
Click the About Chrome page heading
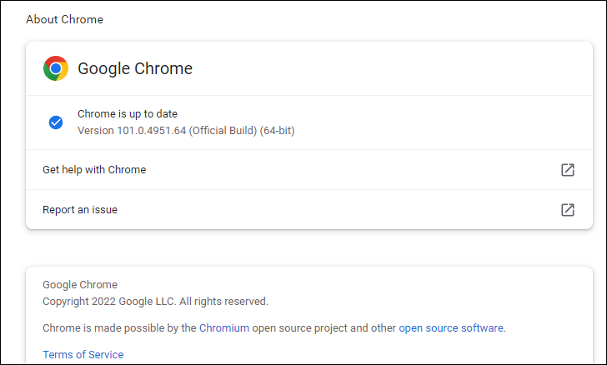click(x=65, y=19)
